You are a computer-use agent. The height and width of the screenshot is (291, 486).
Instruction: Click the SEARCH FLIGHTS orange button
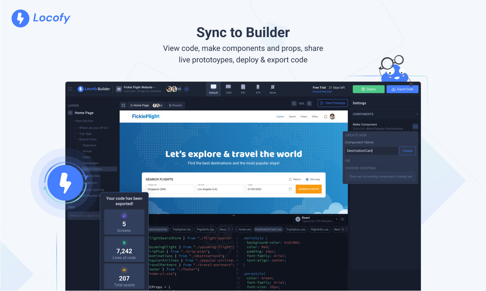309,189
